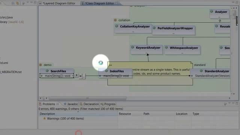Open the Progress tab
The height and width of the screenshot is (135, 240).
click(x=108, y=104)
